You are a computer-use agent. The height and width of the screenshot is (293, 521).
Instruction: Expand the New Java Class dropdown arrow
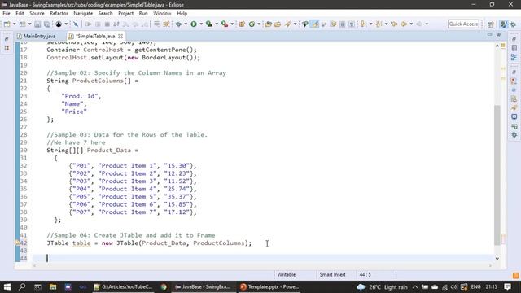(x=259, y=24)
